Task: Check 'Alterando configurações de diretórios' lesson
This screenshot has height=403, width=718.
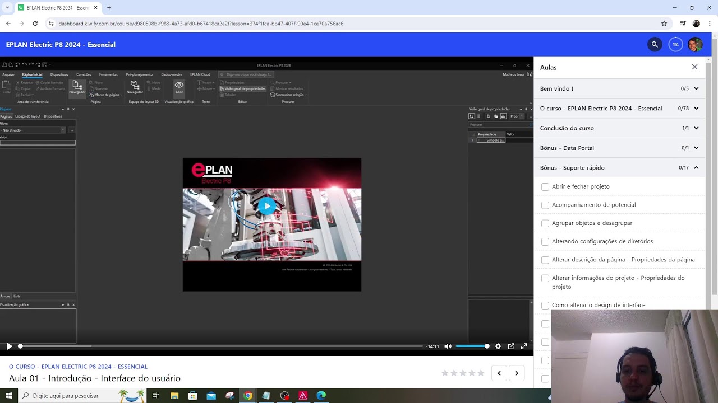Action: (x=545, y=242)
